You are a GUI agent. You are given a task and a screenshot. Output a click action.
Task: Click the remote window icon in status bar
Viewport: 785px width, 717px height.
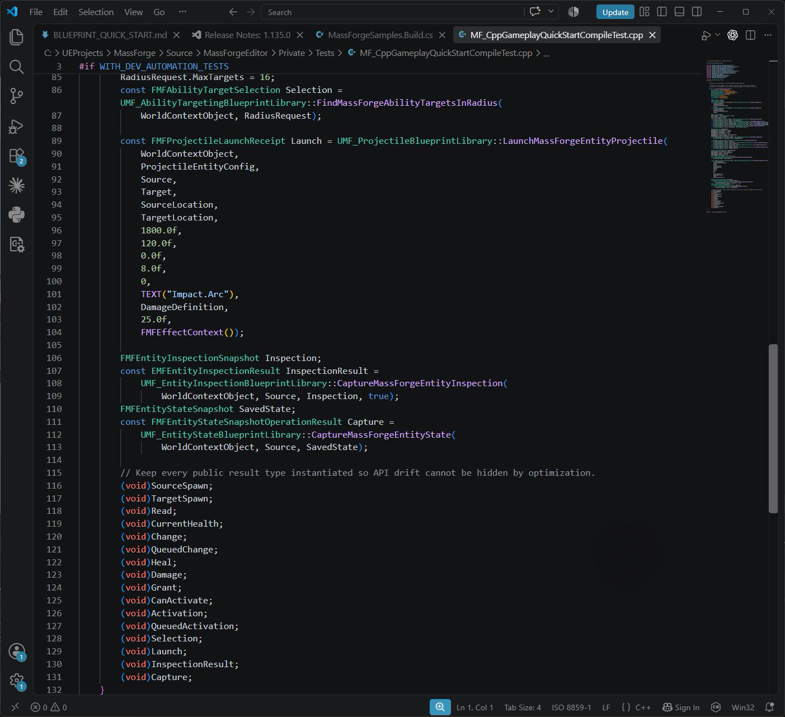point(16,707)
